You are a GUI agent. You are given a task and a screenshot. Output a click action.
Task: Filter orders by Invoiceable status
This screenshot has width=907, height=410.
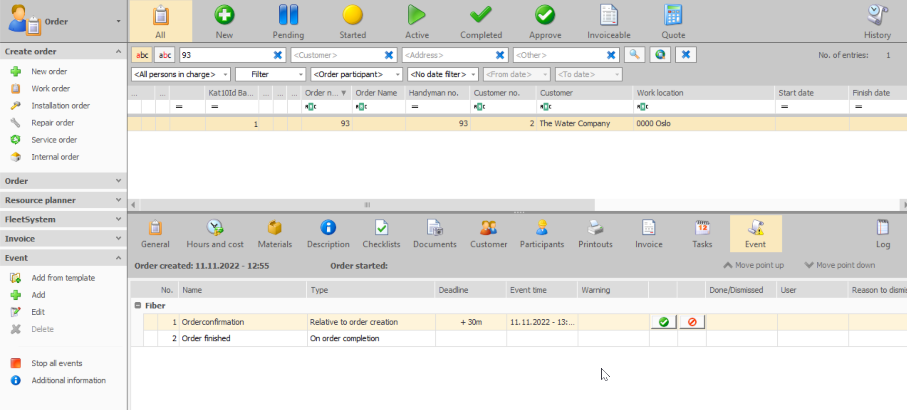[609, 21]
